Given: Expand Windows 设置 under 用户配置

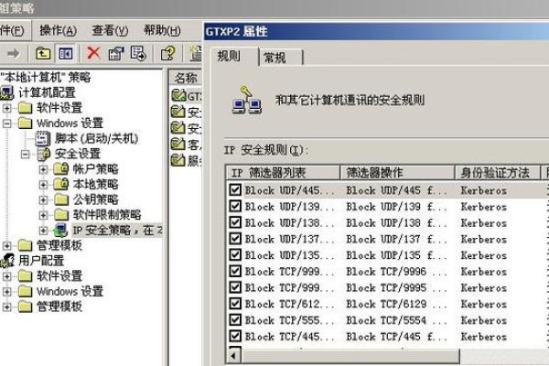Looking at the screenshot, I should point(6,291).
